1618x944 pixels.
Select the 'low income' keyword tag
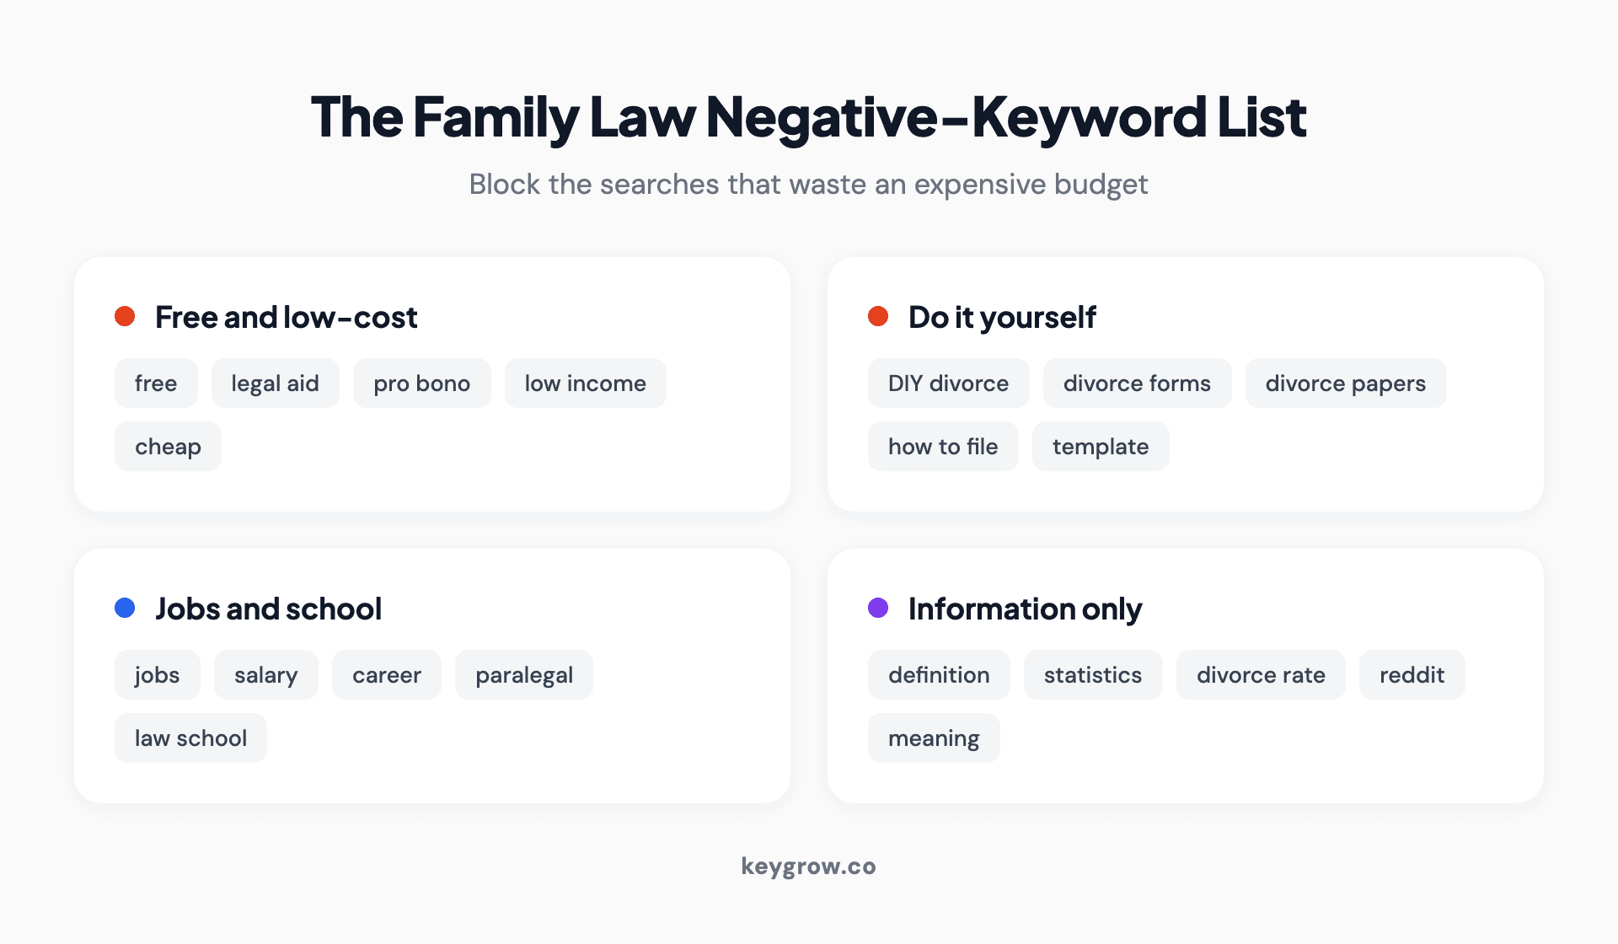pos(585,383)
